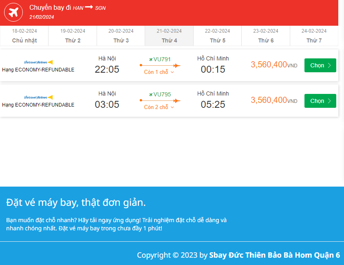Click the orange route arrow for VU791
The width and height of the screenshot is (344, 265).
160,65
